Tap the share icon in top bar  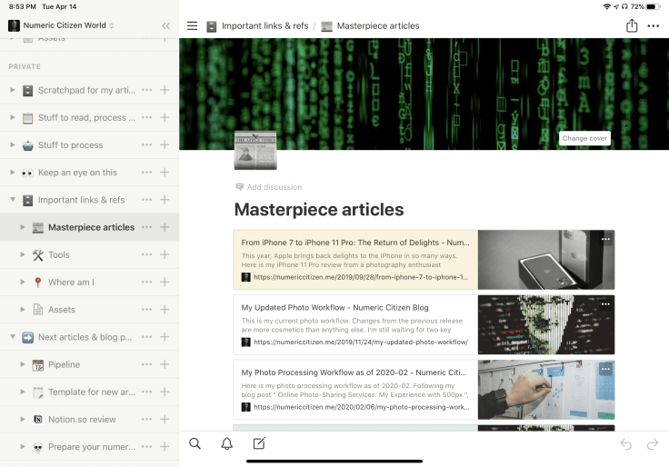coord(632,25)
